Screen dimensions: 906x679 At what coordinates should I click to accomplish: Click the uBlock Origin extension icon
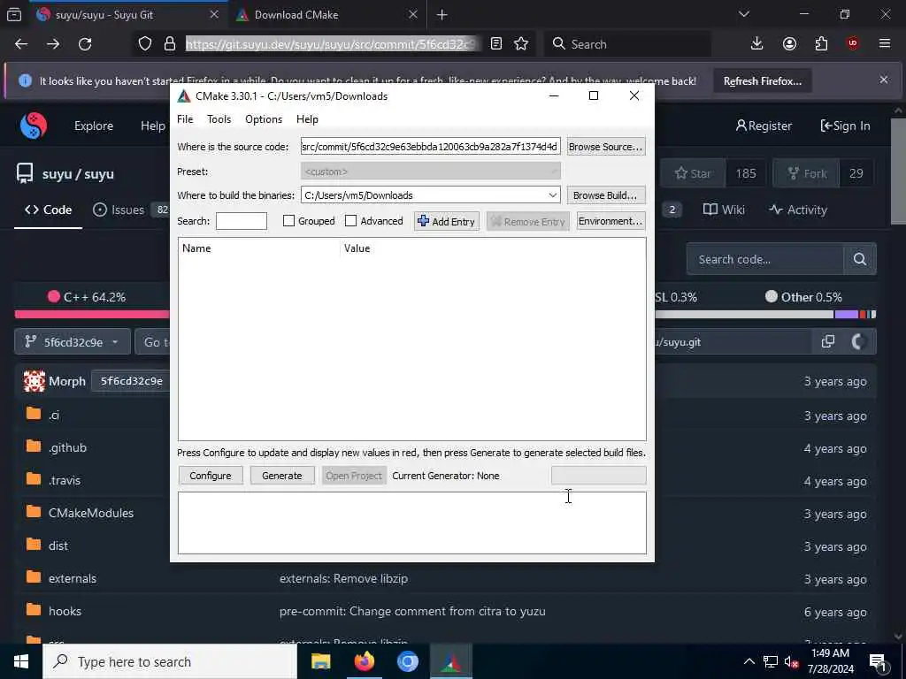(853, 44)
